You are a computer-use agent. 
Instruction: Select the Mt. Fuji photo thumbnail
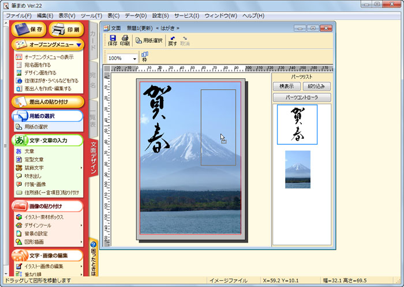point(298,169)
